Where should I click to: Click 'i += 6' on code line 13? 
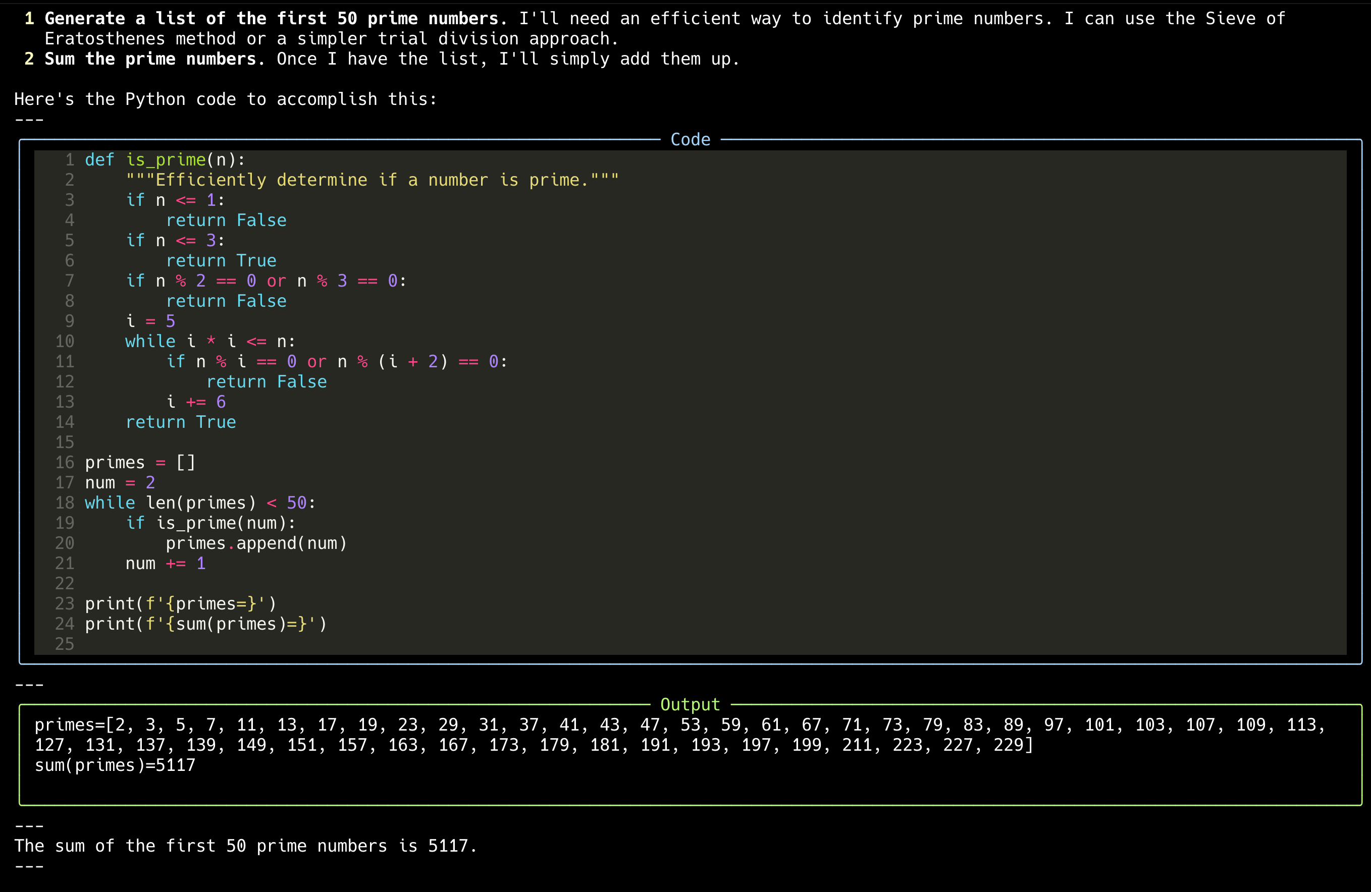(x=196, y=402)
